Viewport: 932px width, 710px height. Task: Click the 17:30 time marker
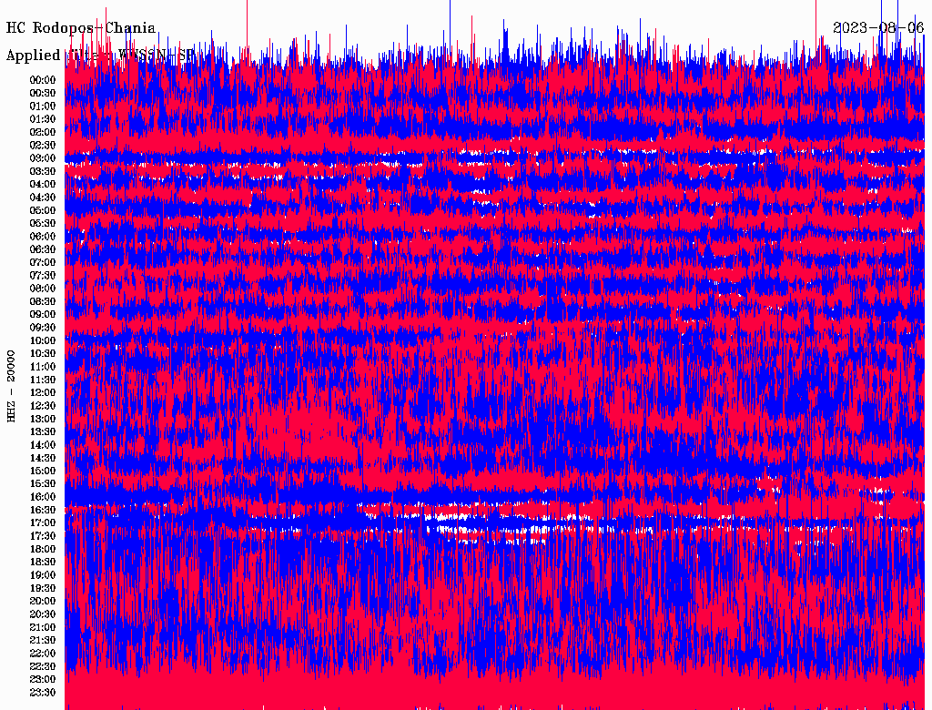click(43, 536)
